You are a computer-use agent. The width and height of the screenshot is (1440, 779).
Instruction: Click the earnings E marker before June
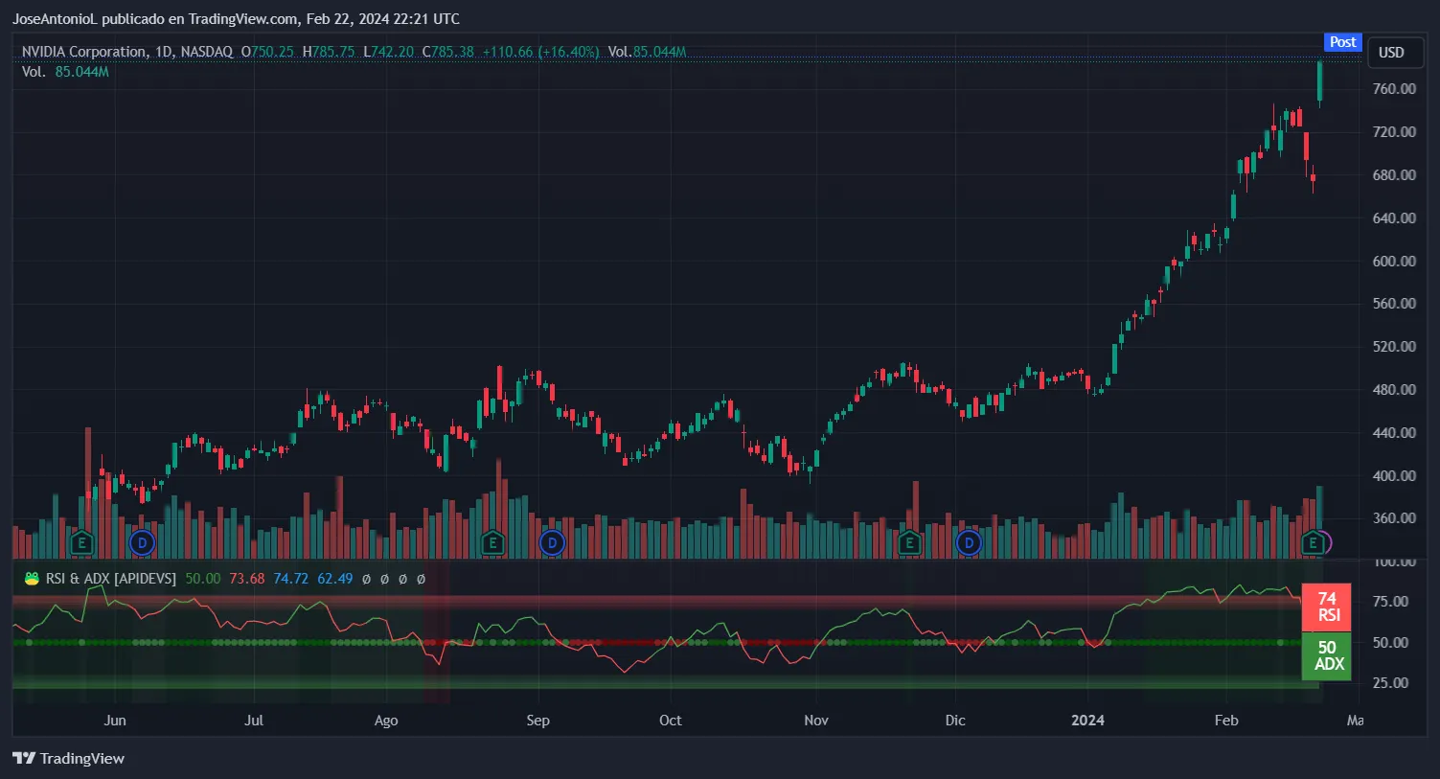[x=81, y=543]
